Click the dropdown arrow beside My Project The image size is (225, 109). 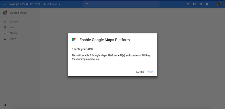coord(59,4)
